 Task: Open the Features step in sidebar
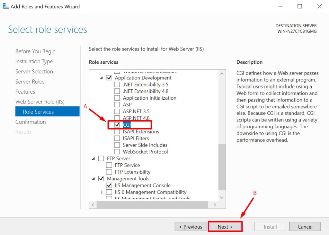pos(25,92)
